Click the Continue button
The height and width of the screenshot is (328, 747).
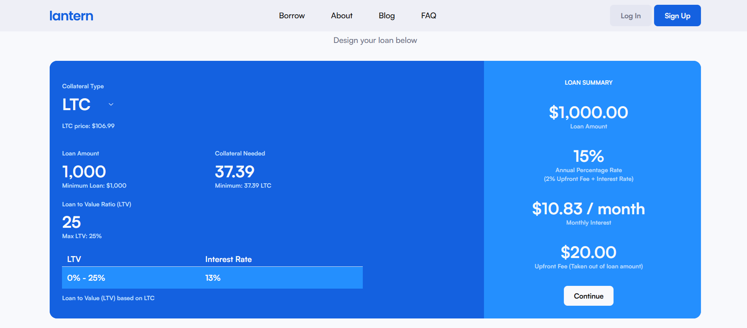click(588, 296)
